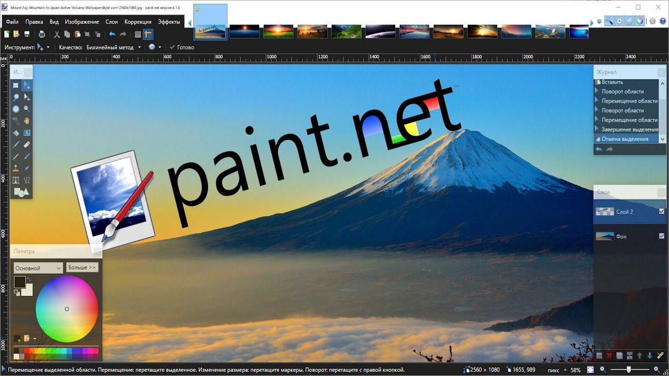This screenshot has height=376, width=669.
Task: Pick a color on the color wheel
Action: 67,309
